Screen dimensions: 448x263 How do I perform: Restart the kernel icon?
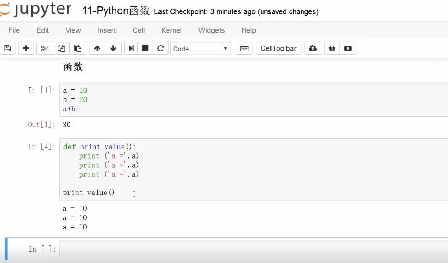tap(161, 48)
